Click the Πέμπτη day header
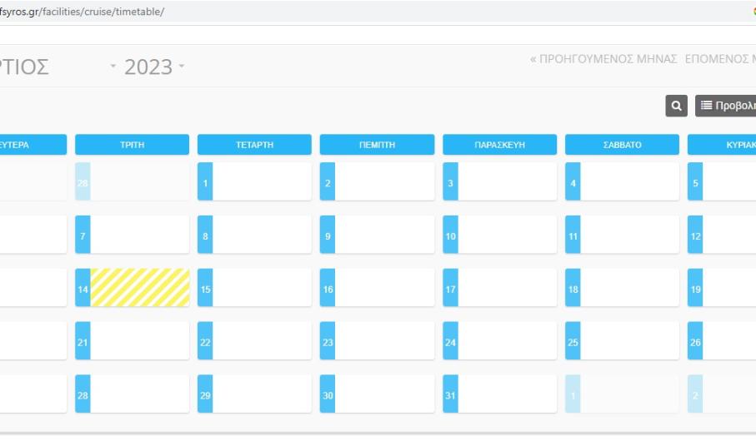 [x=377, y=145]
